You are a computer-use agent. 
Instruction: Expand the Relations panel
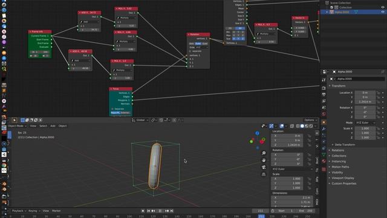pos(337,150)
